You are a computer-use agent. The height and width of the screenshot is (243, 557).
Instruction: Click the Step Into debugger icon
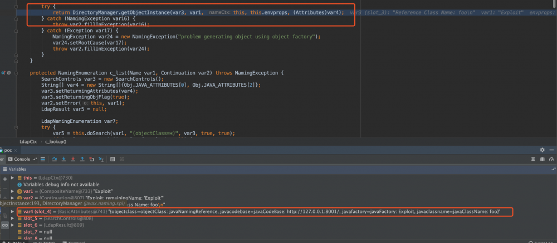click(64, 159)
